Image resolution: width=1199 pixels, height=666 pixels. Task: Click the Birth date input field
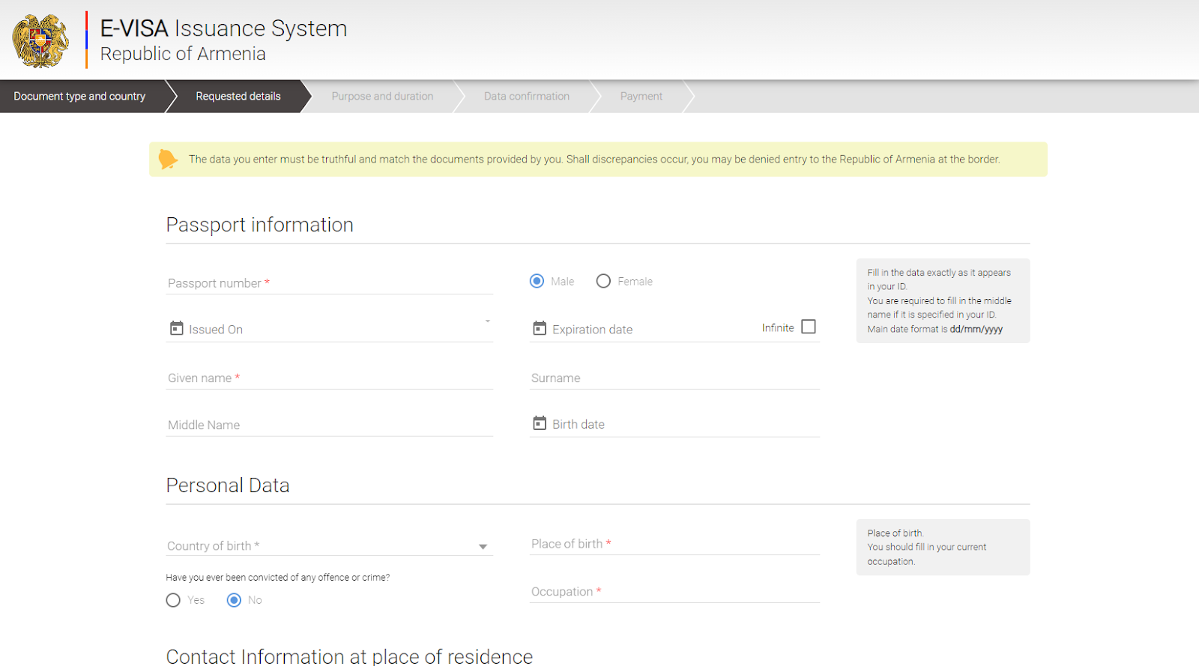point(674,424)
